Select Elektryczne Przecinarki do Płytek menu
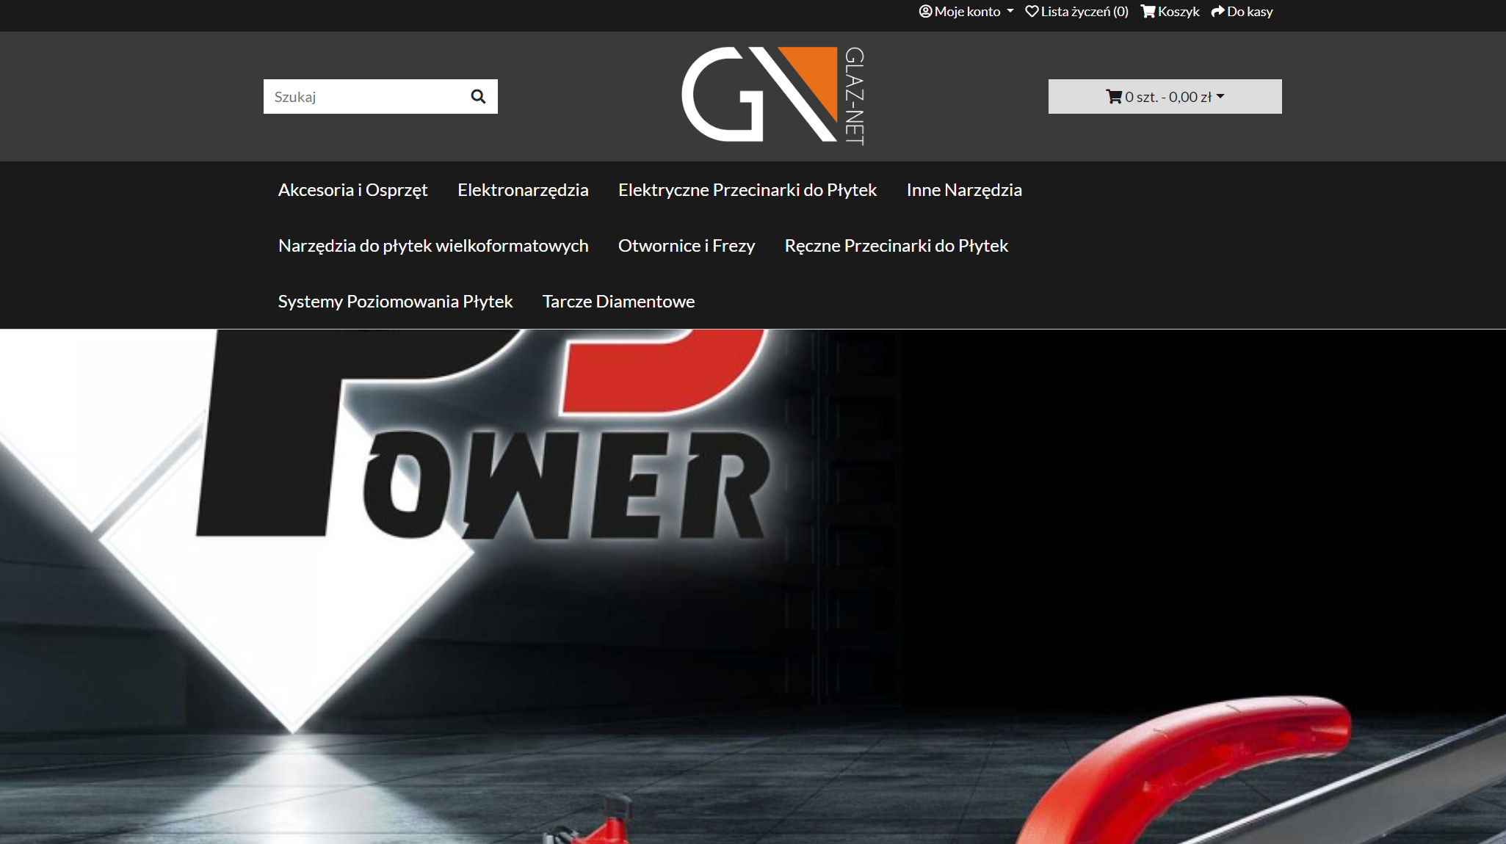This screenshot has width=1506, height=844. pos(747,190)
